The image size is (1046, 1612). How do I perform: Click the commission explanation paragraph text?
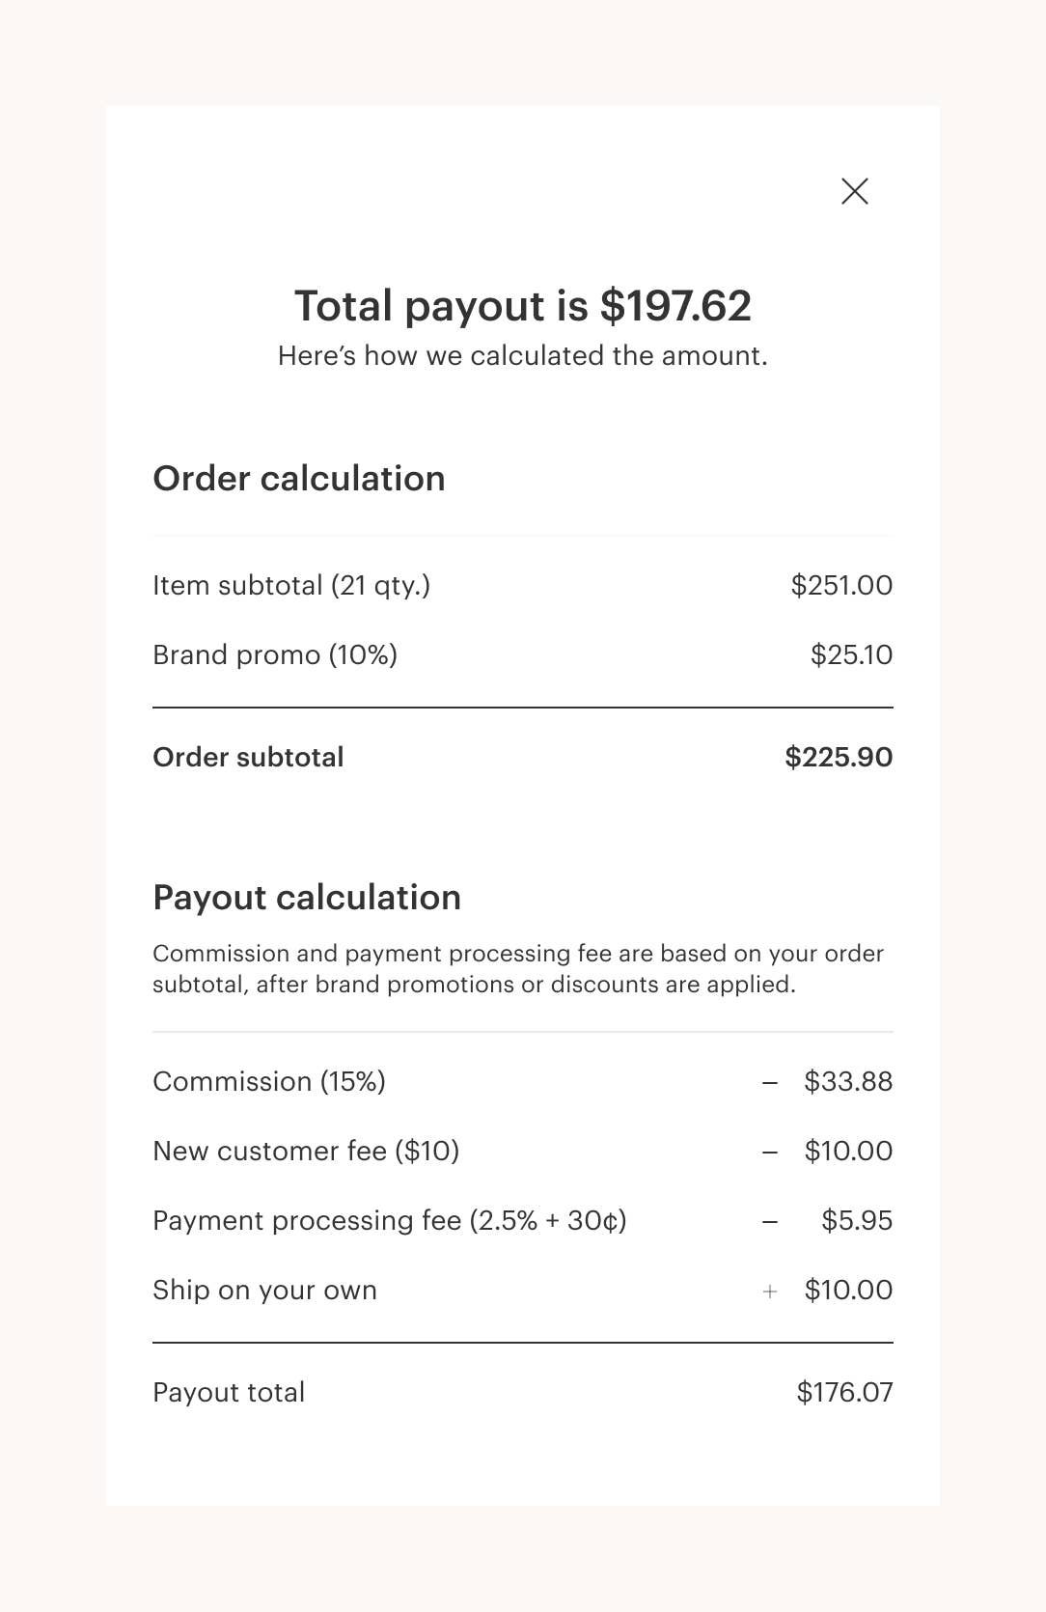[518, 969]
